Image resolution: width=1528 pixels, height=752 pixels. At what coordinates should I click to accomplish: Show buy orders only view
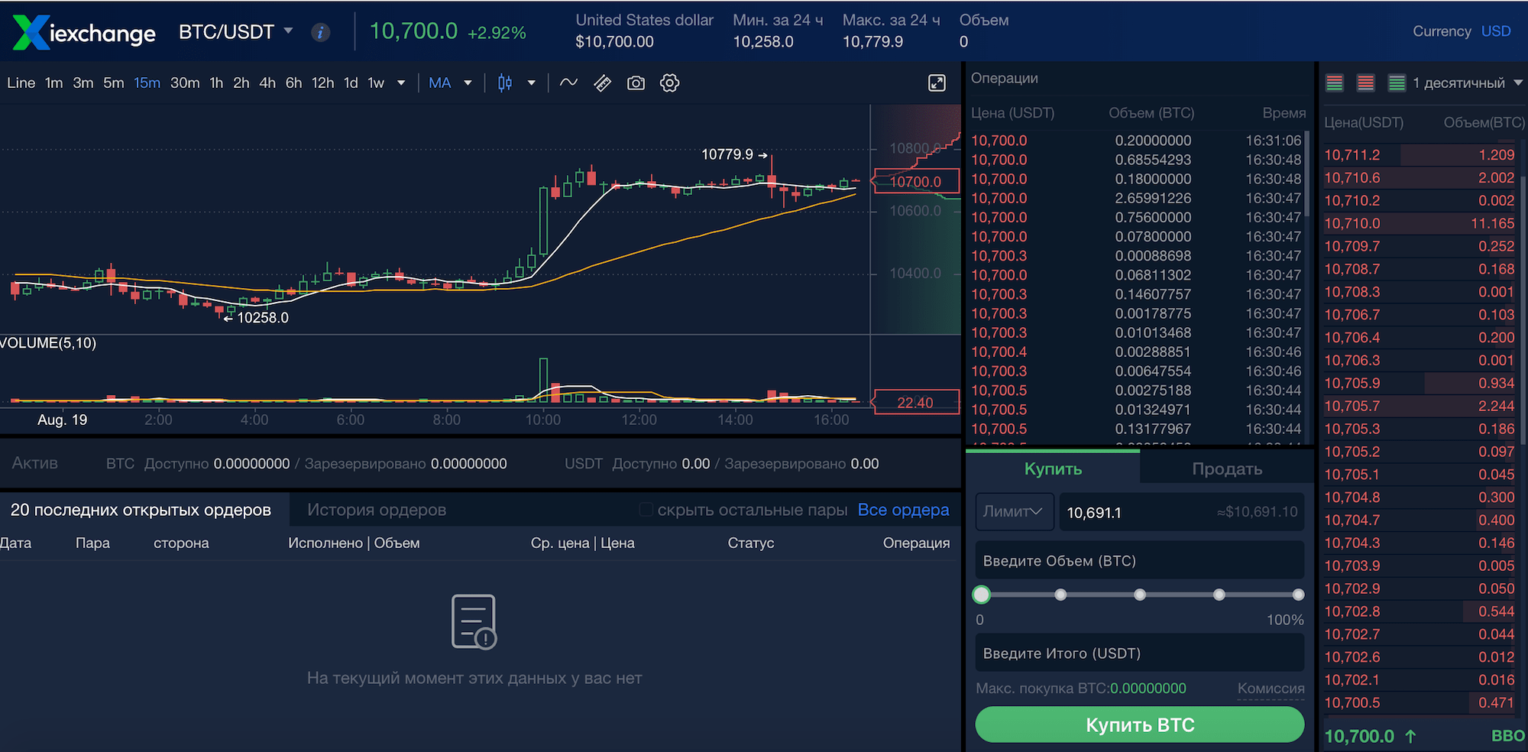[1397, 83]
